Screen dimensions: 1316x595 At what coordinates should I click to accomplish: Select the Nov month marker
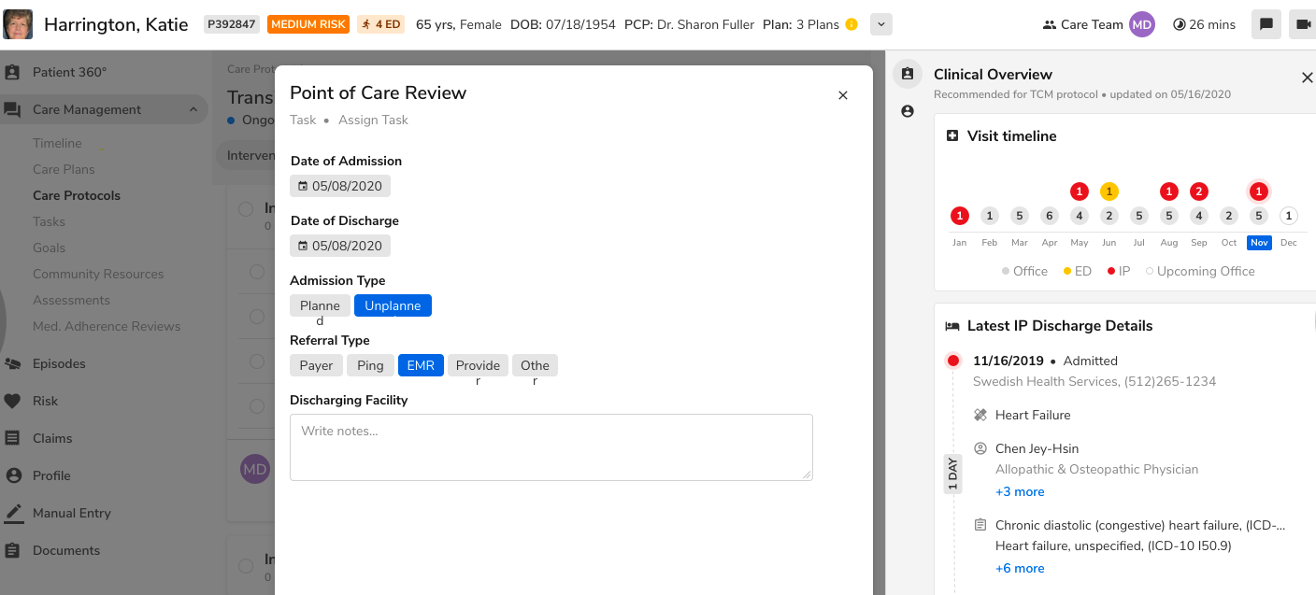pyautogui.click(x=1259, y=242)
